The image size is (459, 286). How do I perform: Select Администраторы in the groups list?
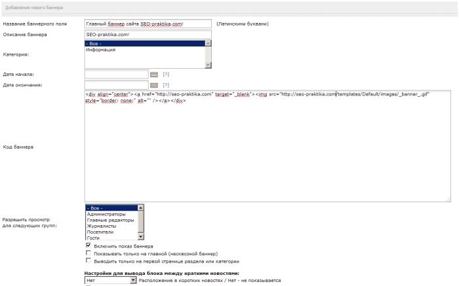111,214
